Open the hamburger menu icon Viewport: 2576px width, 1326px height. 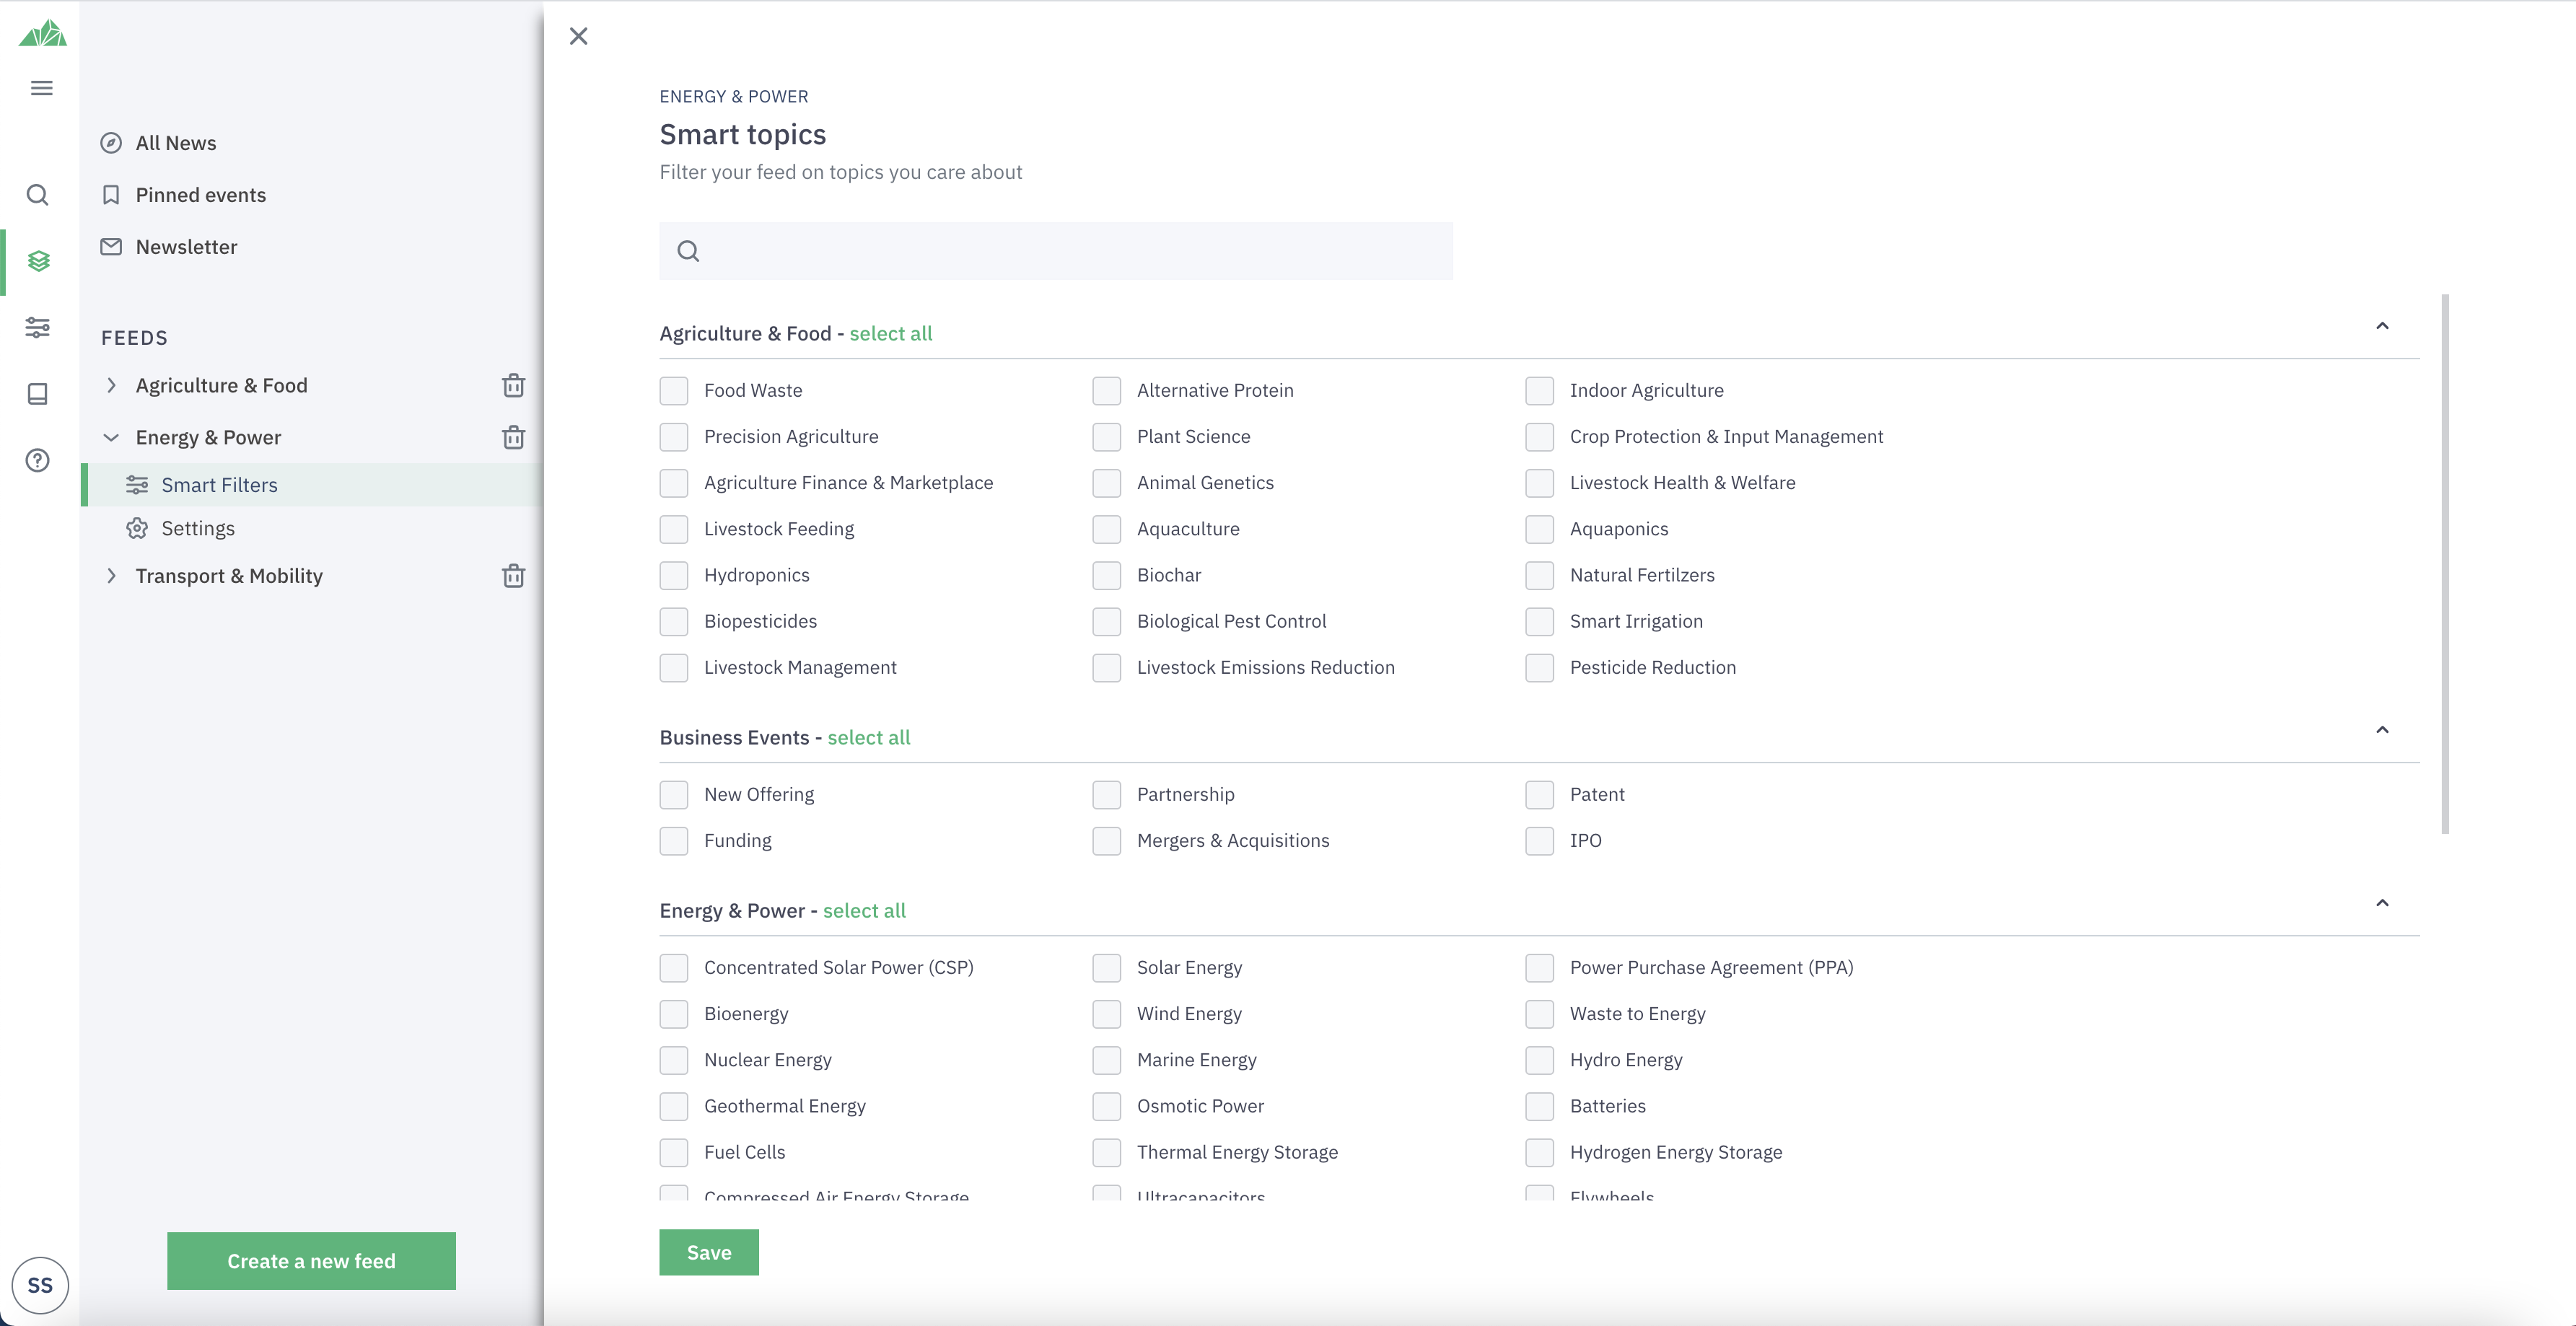tap(41, 88)
